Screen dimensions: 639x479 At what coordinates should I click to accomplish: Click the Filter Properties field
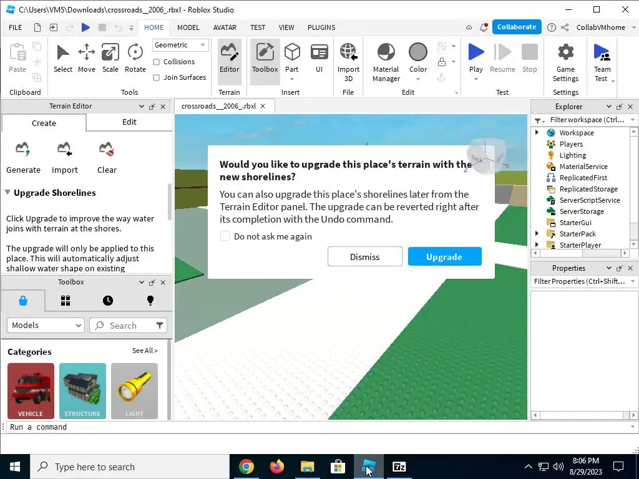tap(580, 281)
